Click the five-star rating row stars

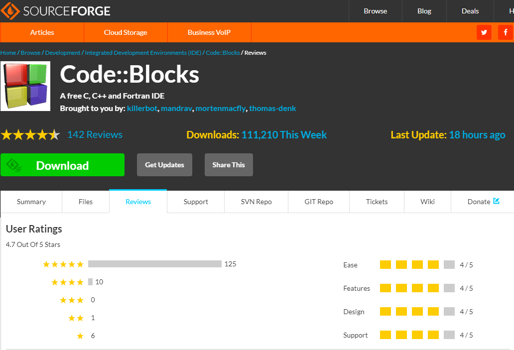[x=63, y=264]
